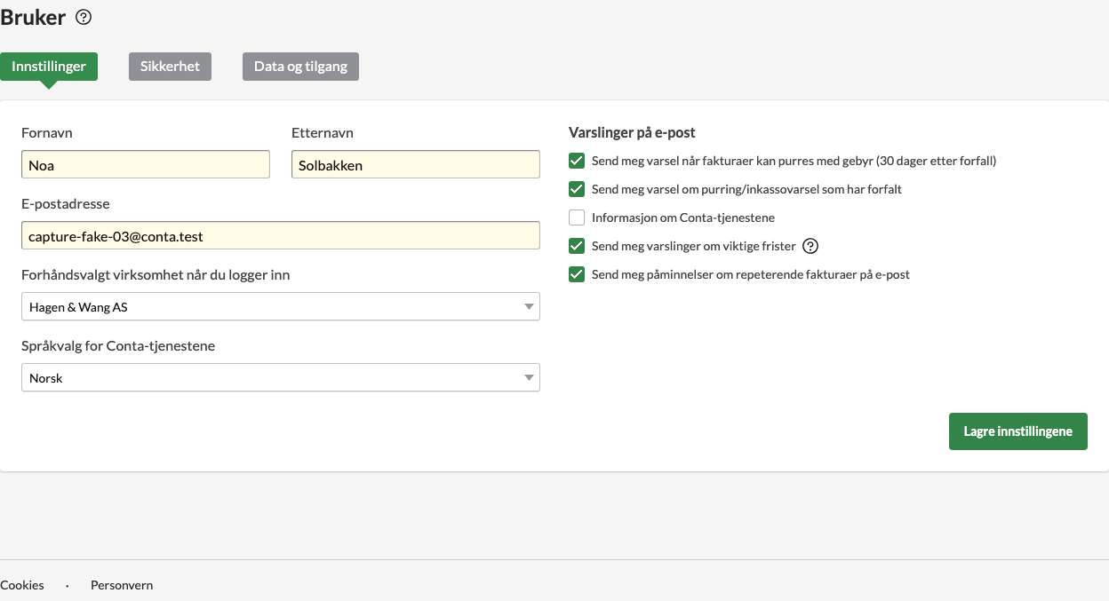Disable reminders about repeterende fakturaer checkbox
Screen dimensions: 1109x601
(x=577, y=274)
